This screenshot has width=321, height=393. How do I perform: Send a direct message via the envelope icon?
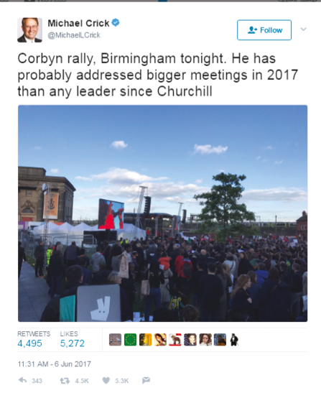click(x=146, y=380)
